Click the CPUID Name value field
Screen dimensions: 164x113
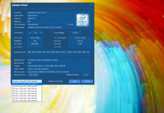tap(51, 28)
